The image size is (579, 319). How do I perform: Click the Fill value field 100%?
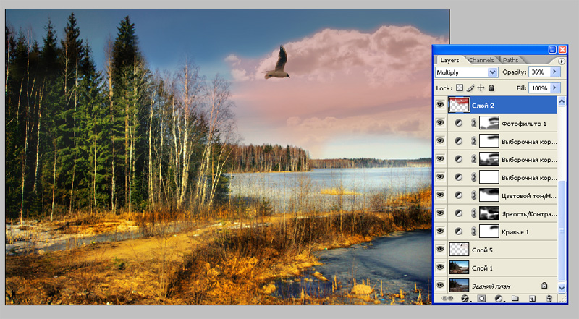539,88
